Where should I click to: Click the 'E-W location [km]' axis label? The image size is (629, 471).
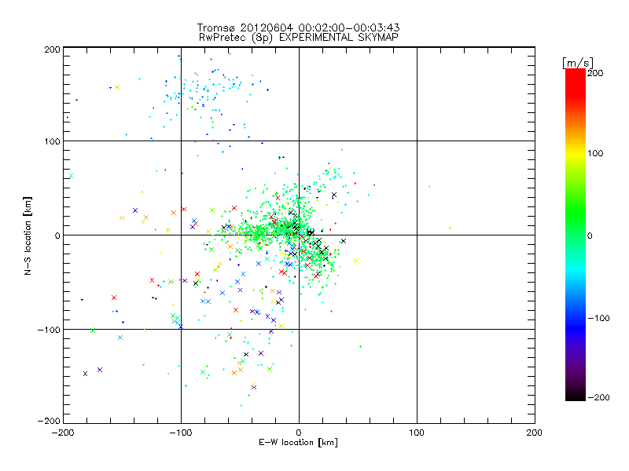tap(298, 443)
